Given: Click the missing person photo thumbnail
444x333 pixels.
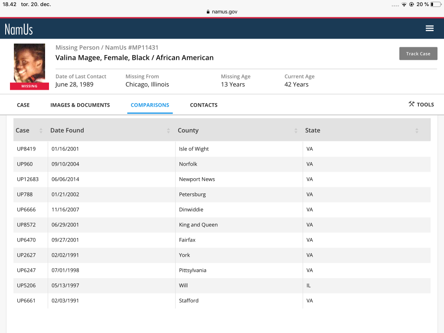Looking at the screenshot, I should tap(29, 63).
